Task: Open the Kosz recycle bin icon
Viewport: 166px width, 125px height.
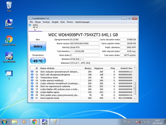Action: (9, 6)
